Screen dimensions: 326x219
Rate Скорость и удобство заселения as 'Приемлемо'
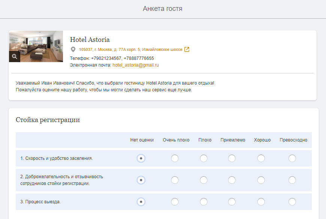[x=231, y=158]
